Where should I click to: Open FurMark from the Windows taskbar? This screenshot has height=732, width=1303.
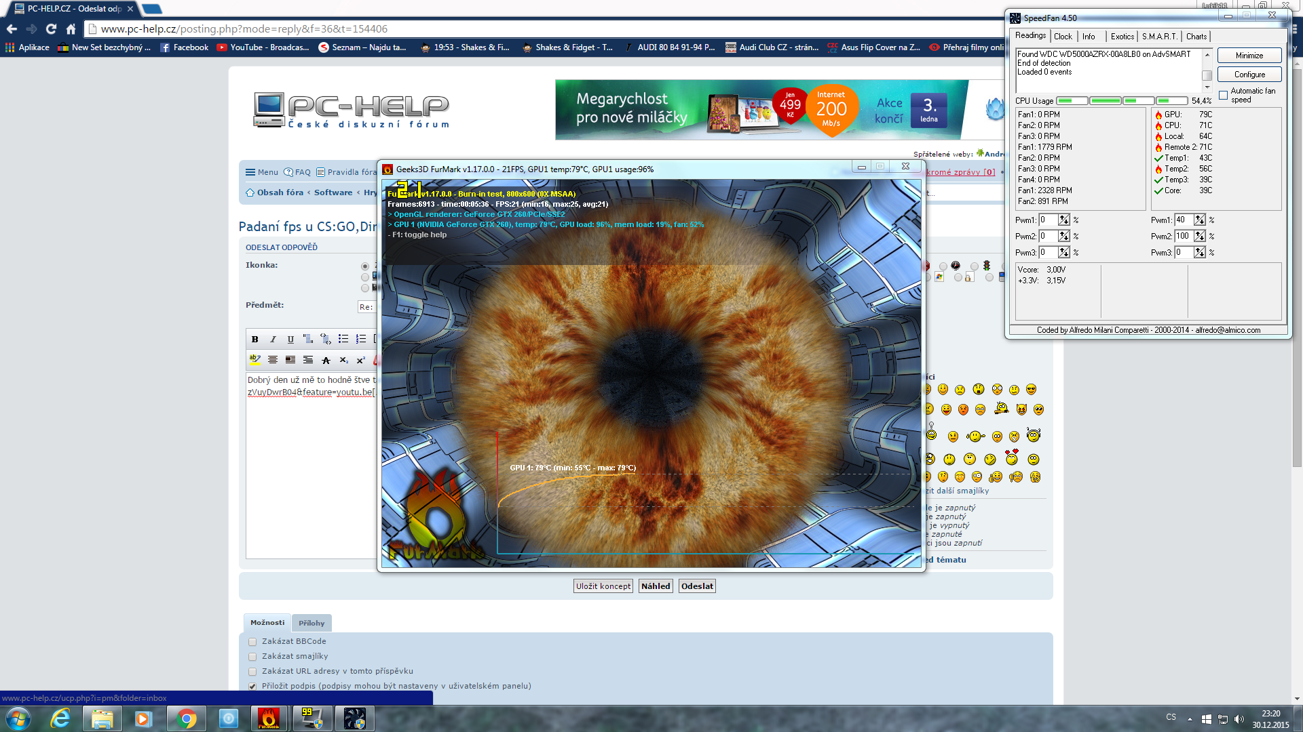[269, 718]
